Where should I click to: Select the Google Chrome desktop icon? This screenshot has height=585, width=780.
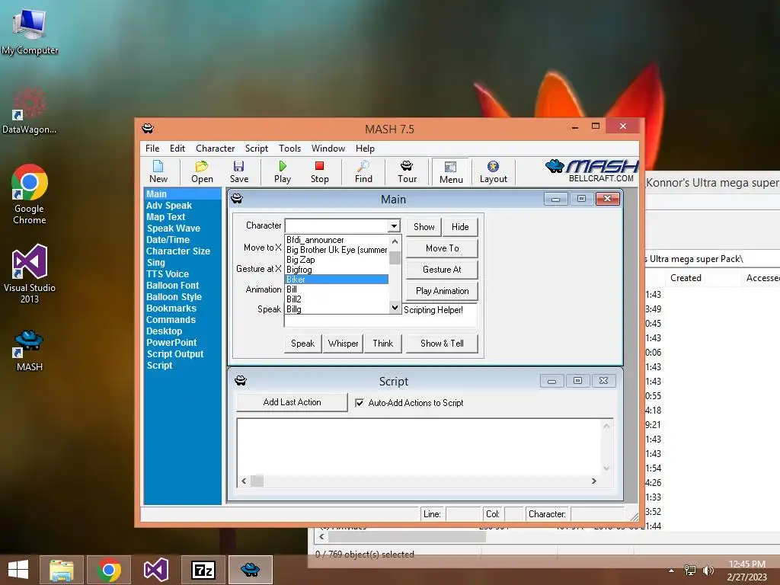[x=30, y=194]
